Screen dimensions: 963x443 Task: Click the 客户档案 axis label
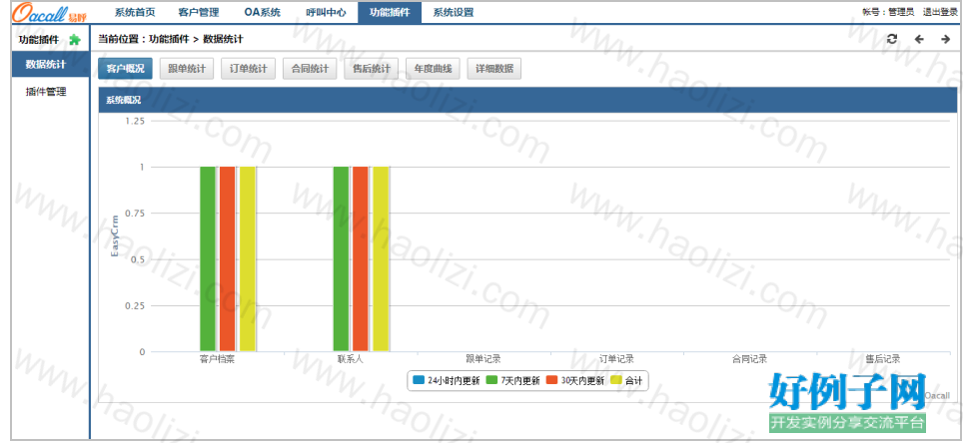coord(217,359)
